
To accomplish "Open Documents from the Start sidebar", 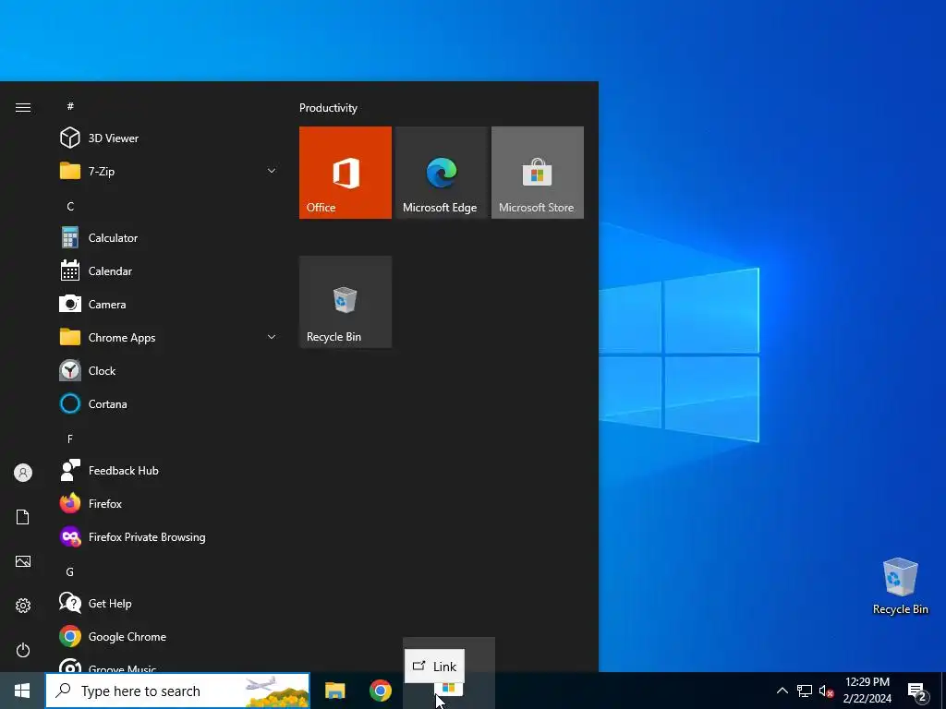I will (x=23, y=517).
